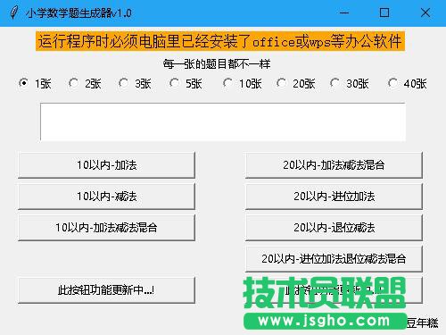This screenshot has width=446, height=335.
Task: Click 10以内-加法减法混合 button
Action: (x=106, y=228)
